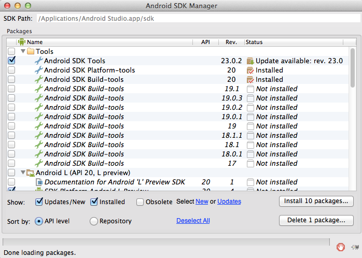362x258 pixels.
Task: Click wrench icon of installed Build-tools rev 20
Action: [x=38, y=79]
